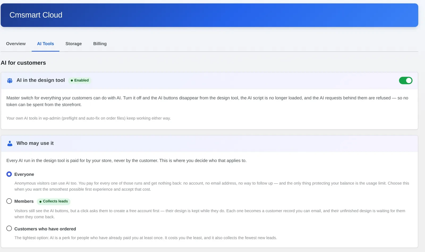425x252 pixels.
Task: Open the Billing tab
Action: [100, 44]
